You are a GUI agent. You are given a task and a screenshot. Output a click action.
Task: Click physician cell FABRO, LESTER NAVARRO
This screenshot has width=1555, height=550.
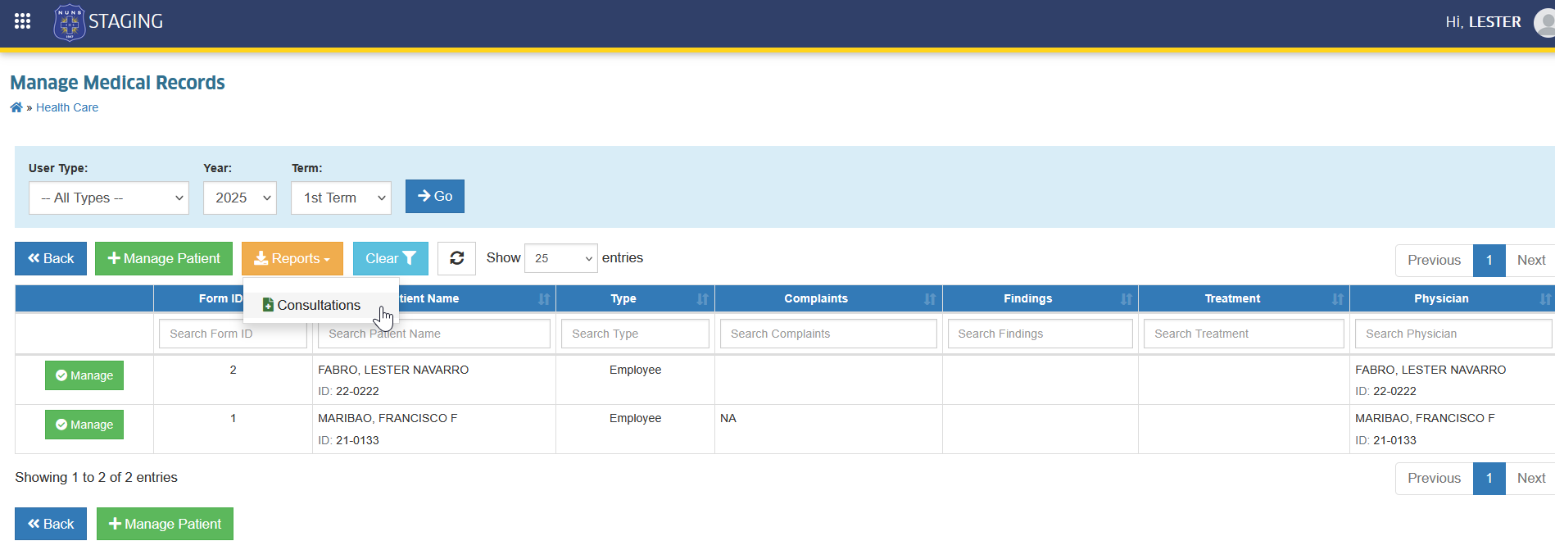(x=1430, y=370)
